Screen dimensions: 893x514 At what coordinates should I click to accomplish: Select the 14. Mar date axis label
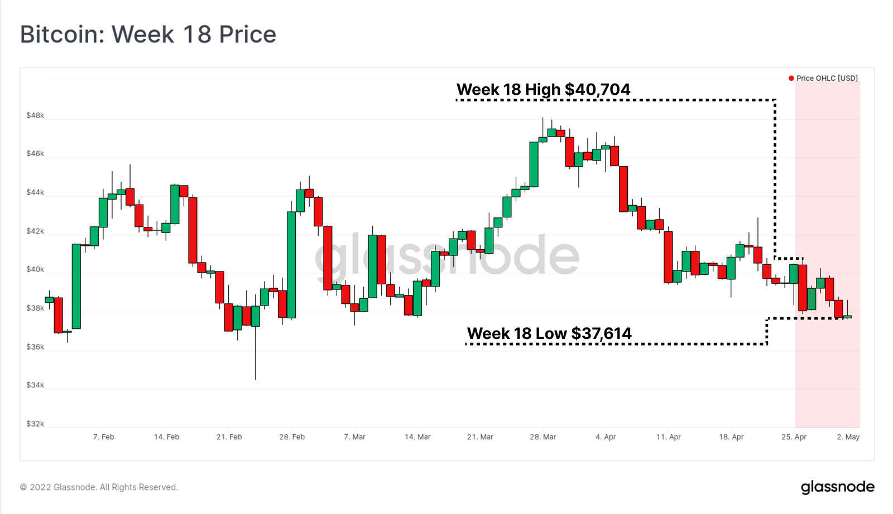tap(417, 437)
